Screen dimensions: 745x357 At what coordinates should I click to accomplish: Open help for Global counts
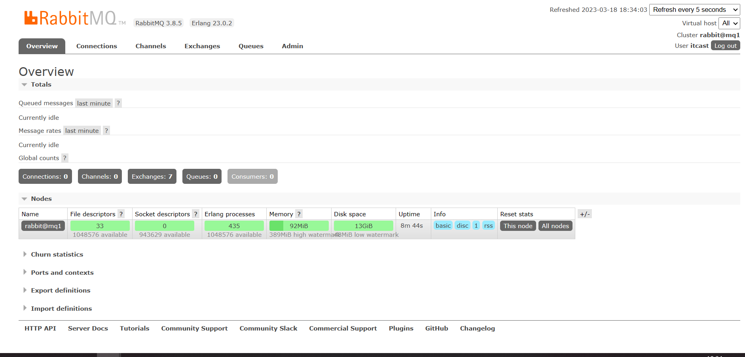tap(65, 158)
